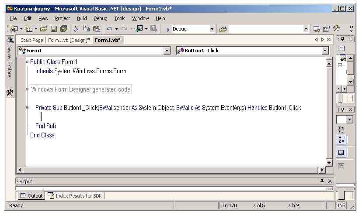Click the Redo arrow icon
Viewport: 359px width, 215px height.
pyautogui.click(x=124, y=29)
